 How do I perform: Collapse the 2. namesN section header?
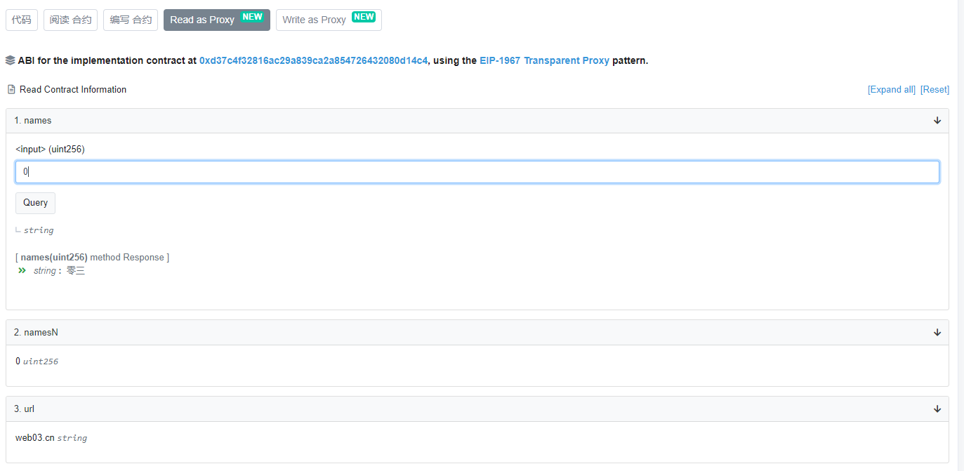pyautogui.click(x=477, y=333)
